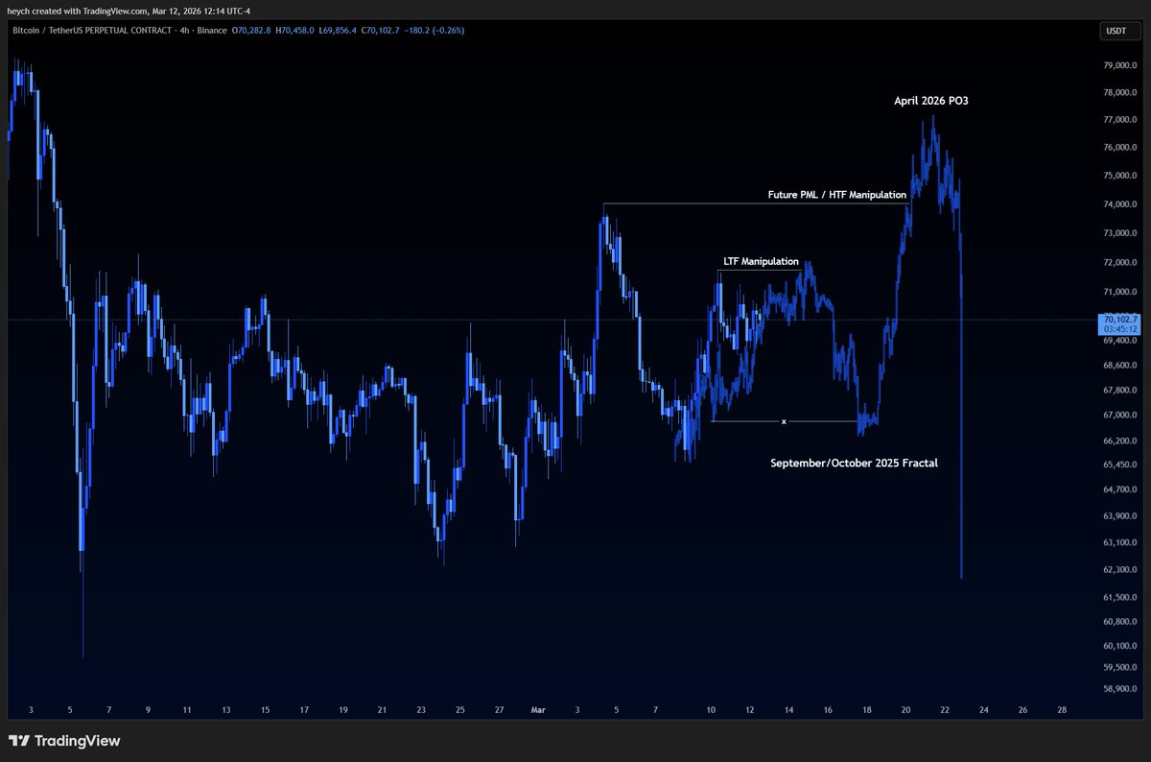Click the 66,200.0 price axis label
1151x762 pixels.
click(x=1120, y=441)
